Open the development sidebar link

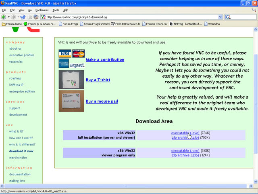[x=18, y=115]
